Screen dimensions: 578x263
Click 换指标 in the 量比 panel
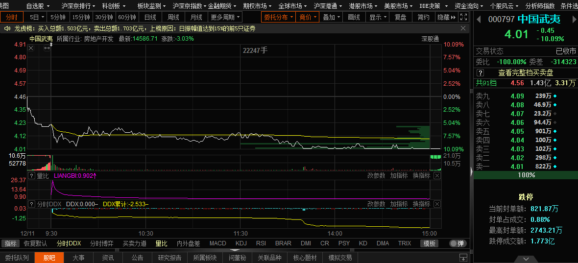click(421, 175)
